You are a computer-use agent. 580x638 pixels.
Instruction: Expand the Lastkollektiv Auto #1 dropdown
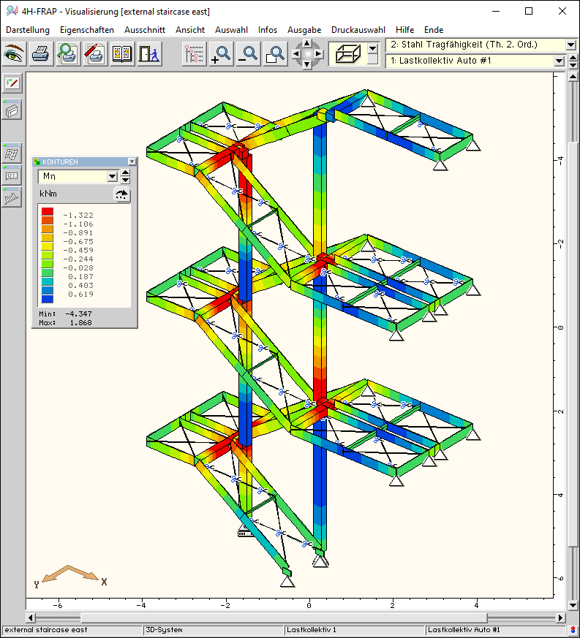[559, 61]
